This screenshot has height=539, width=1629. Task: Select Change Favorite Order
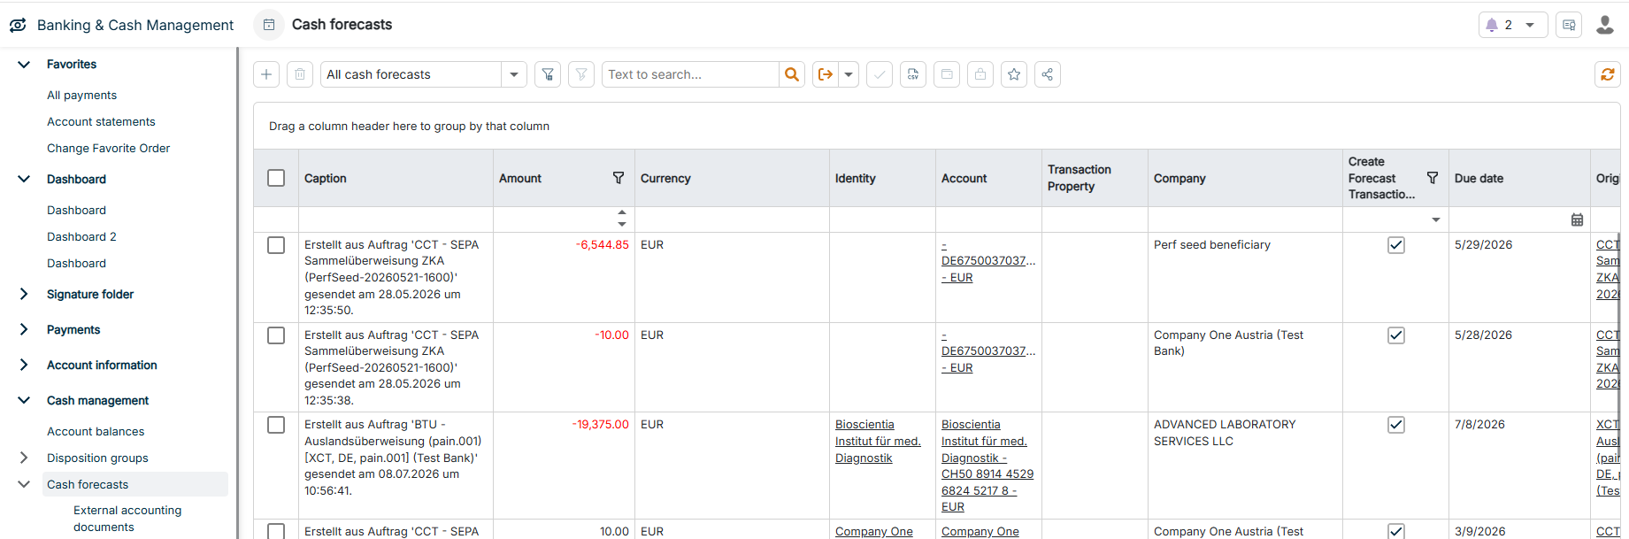click(108, 148)
